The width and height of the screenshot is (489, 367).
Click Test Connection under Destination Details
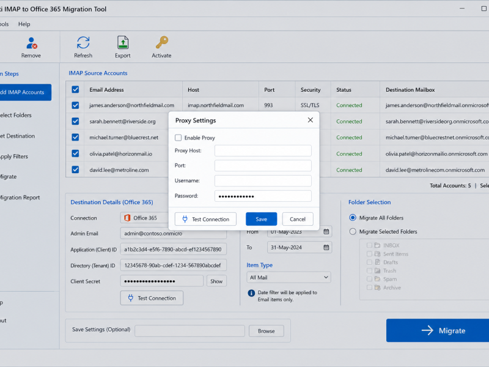[x=152, y=298]
